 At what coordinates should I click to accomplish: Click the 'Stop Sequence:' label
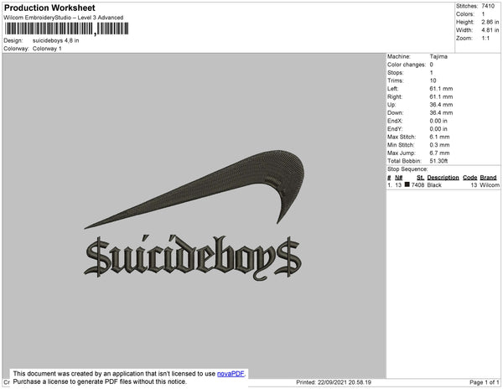[407, 169]
